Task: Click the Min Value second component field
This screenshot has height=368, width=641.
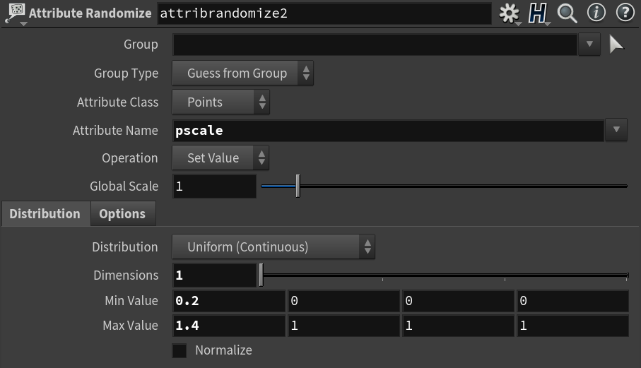Action: 343,301
